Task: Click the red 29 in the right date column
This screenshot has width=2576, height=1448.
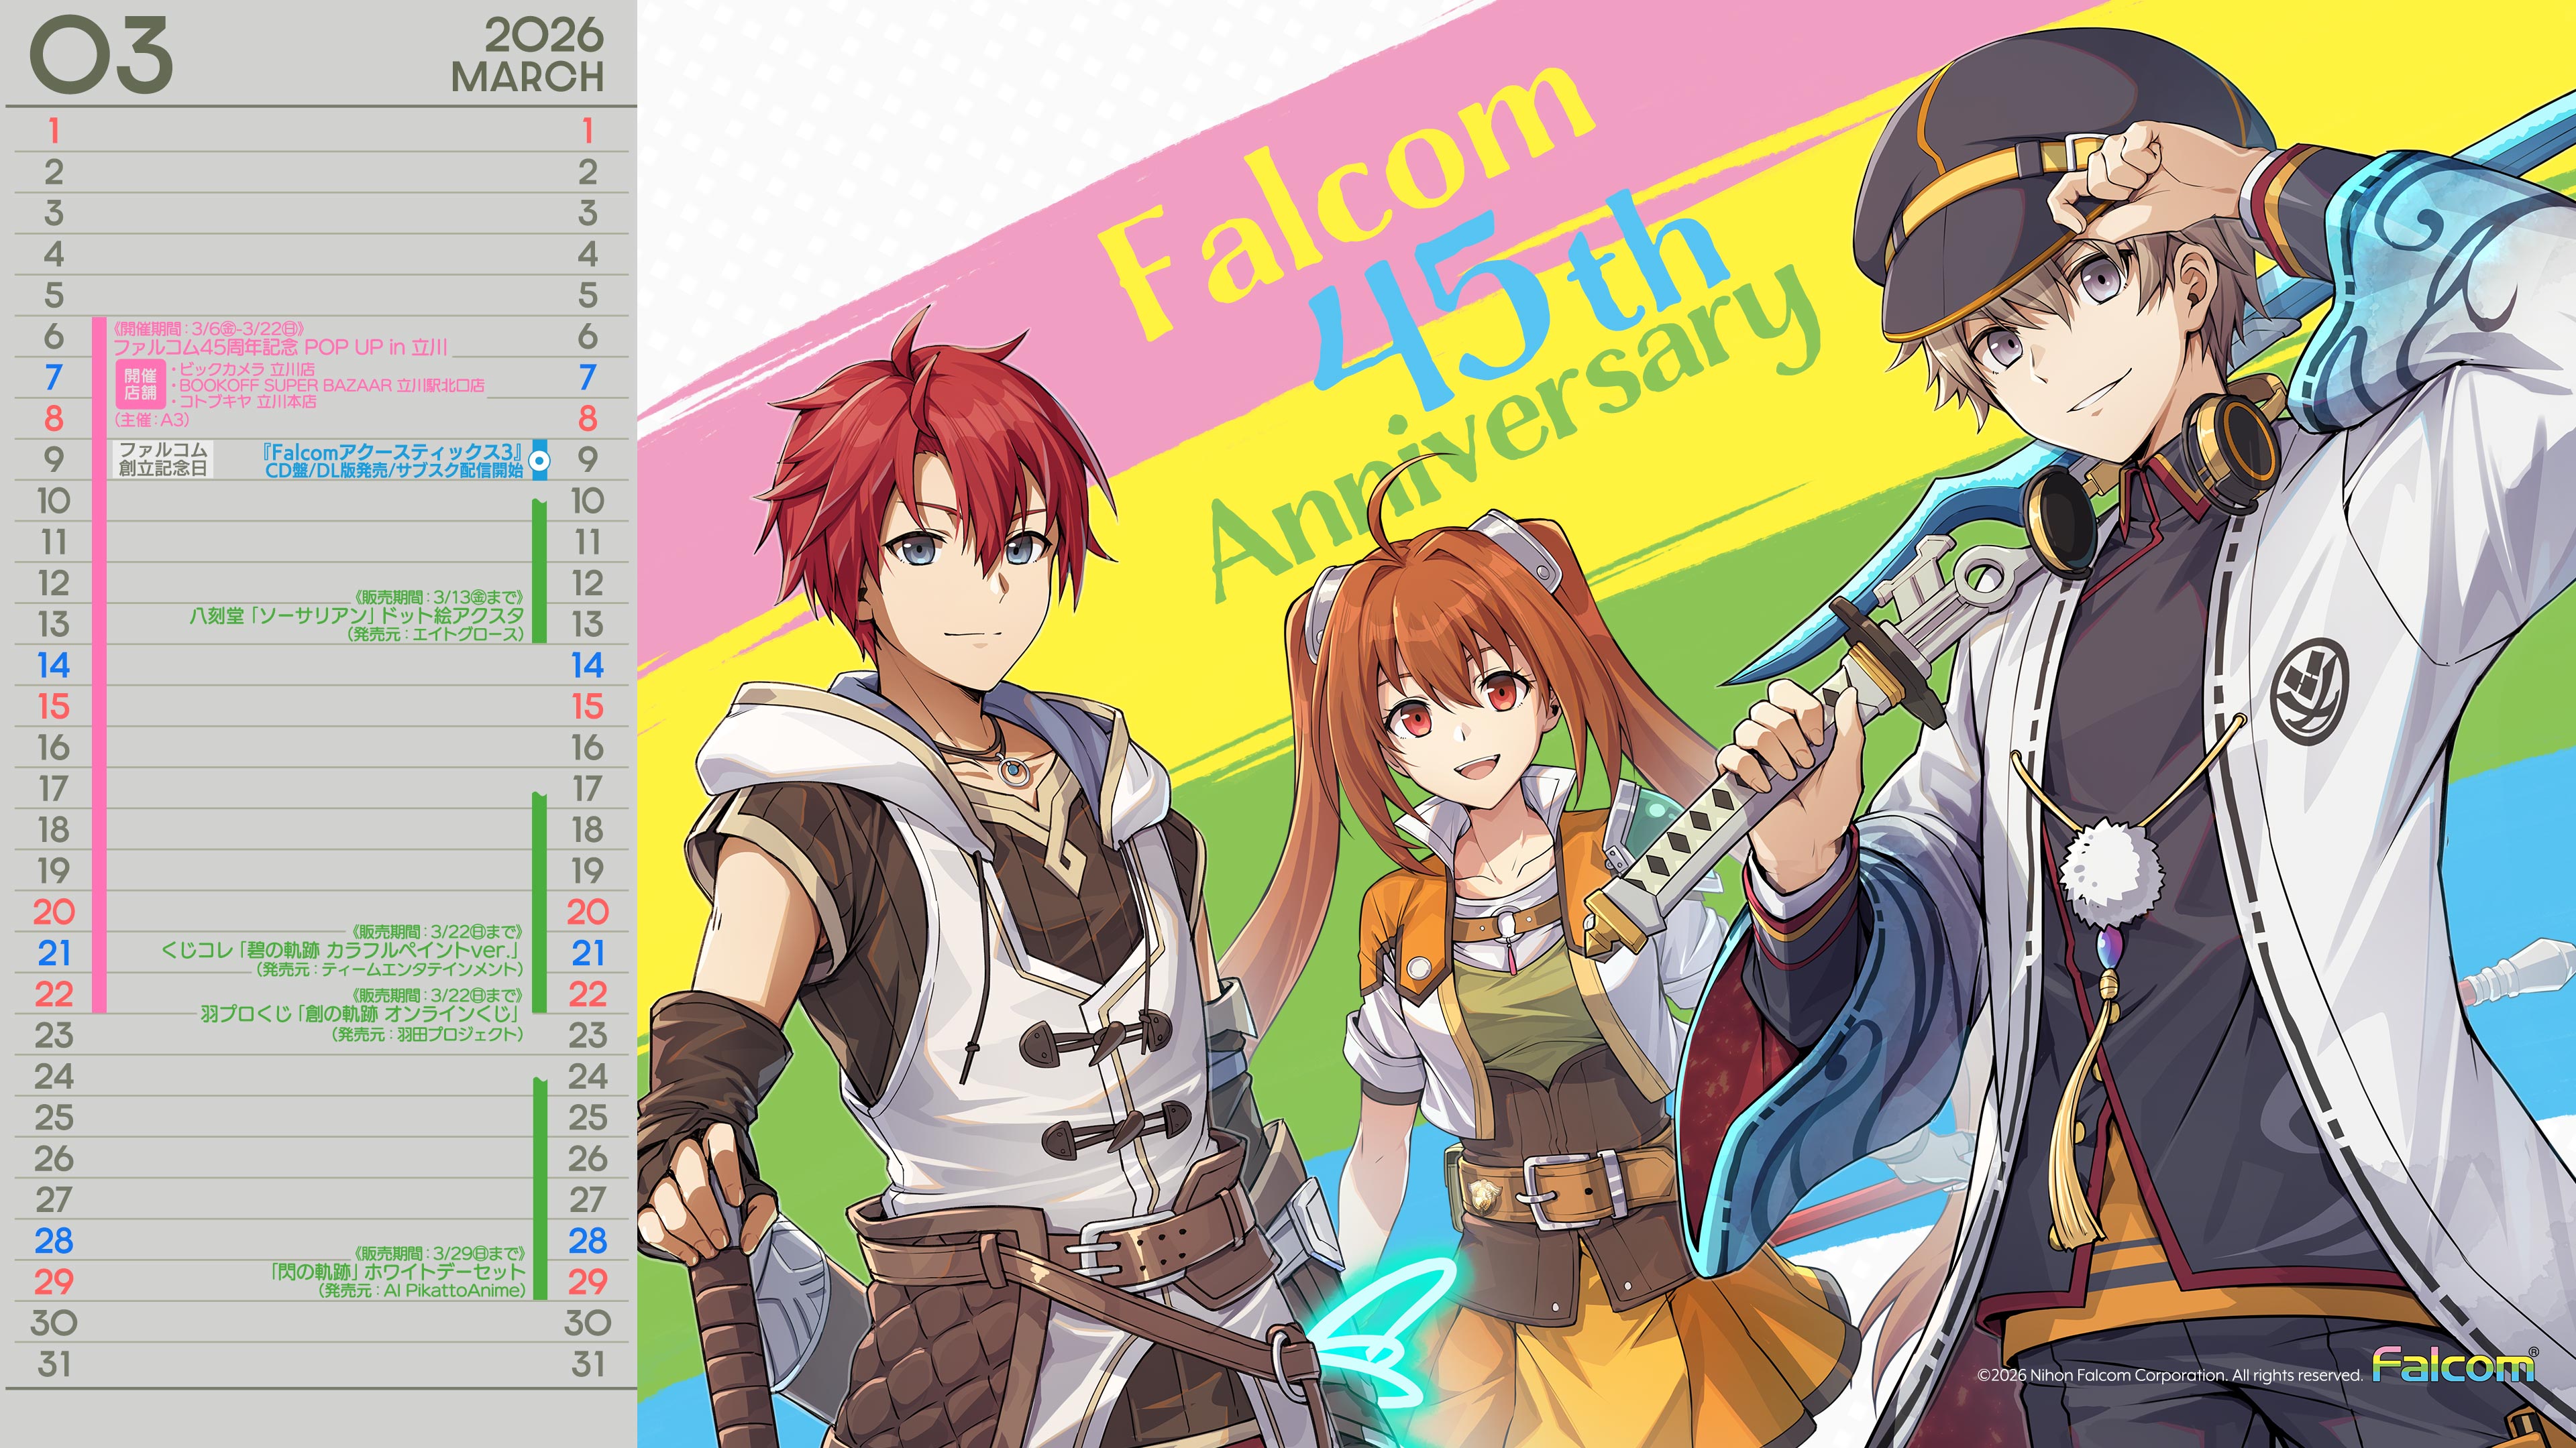Action: [x=587, y=1281]
